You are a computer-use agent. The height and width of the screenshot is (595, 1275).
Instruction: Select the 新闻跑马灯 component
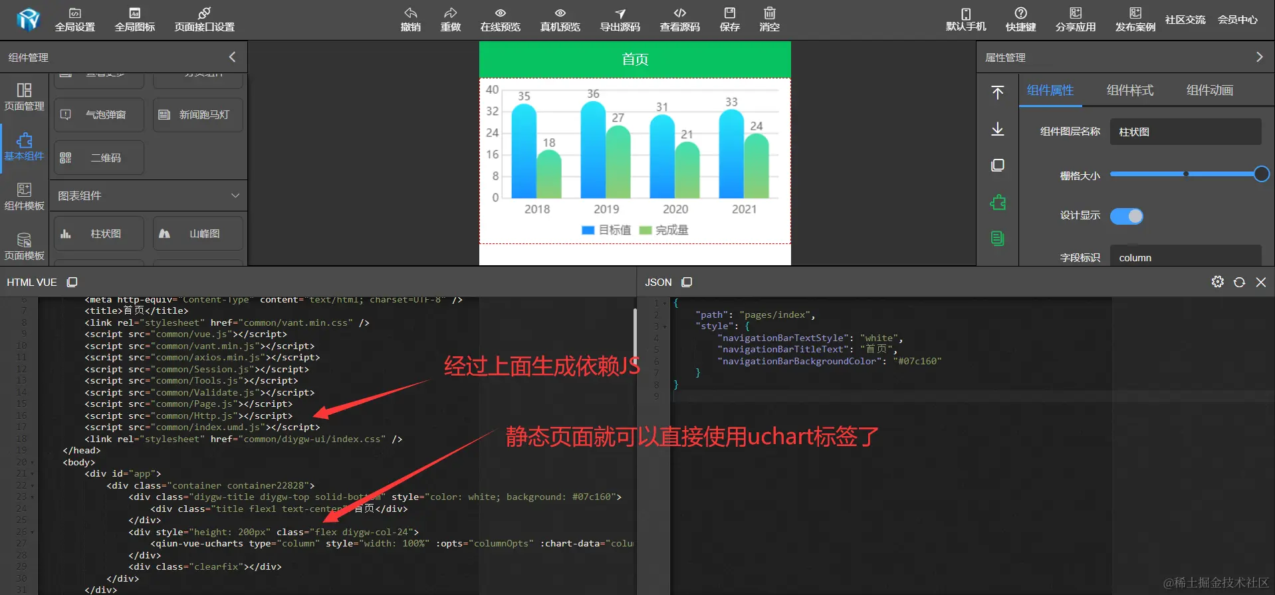click(x=198, y=115)
